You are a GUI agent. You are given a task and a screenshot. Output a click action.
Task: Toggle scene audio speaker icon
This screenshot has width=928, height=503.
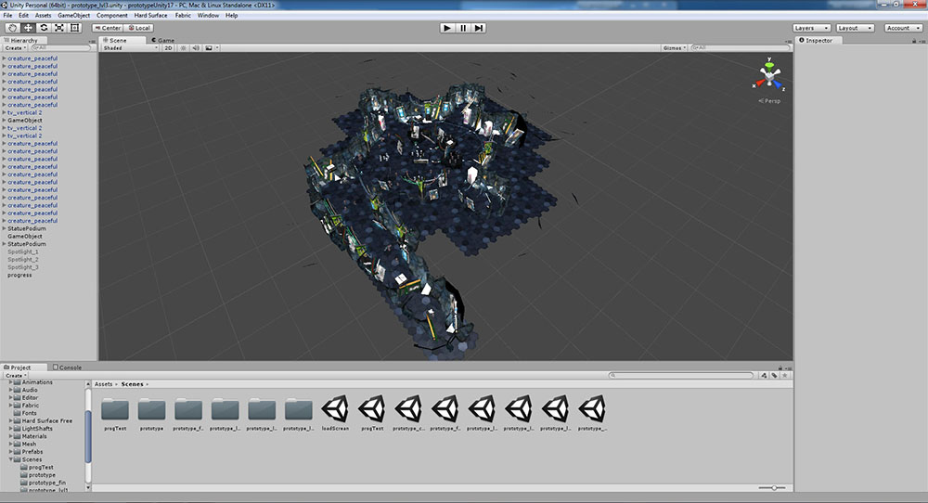click(196, 47)
